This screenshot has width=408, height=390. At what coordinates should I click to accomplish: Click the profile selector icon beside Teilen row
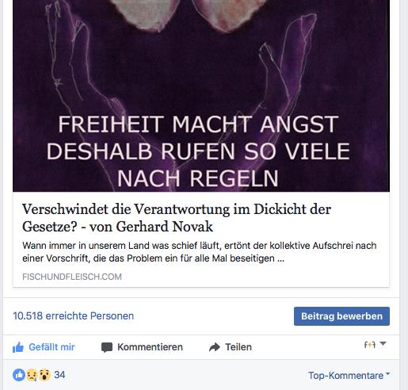pos(370,345)
